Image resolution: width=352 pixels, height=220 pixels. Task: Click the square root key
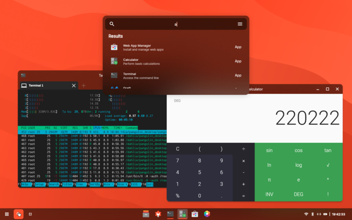point(328,165)
